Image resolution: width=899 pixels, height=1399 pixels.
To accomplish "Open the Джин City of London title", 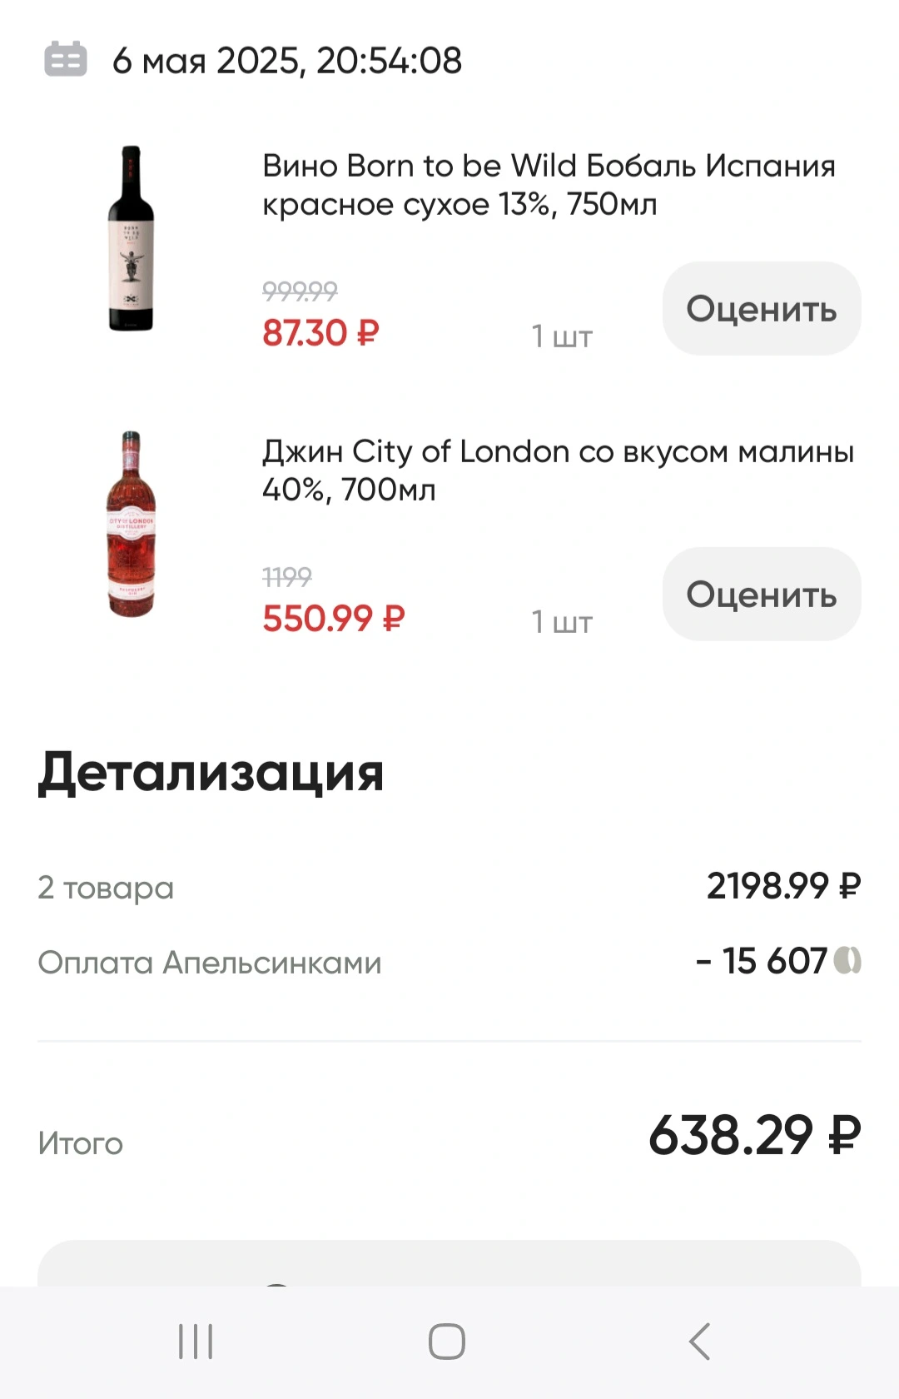I will pos(558,470).
